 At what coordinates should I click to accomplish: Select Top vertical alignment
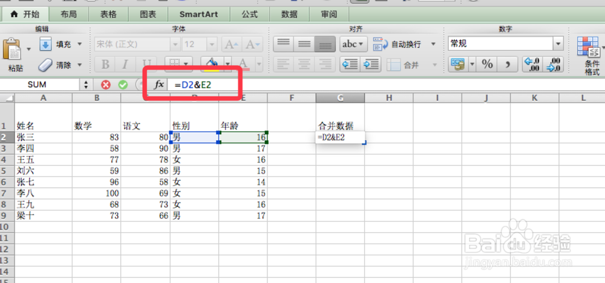[284, 44]
